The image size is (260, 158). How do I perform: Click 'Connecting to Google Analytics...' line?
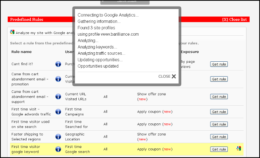tap(108, 15)
